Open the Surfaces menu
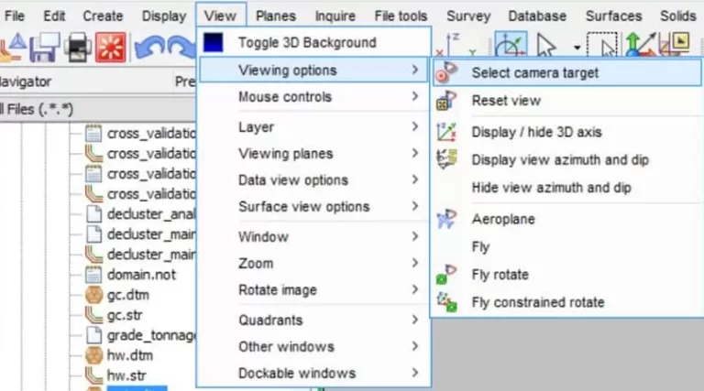The image size is (704, 391). [x=613, y=16]
